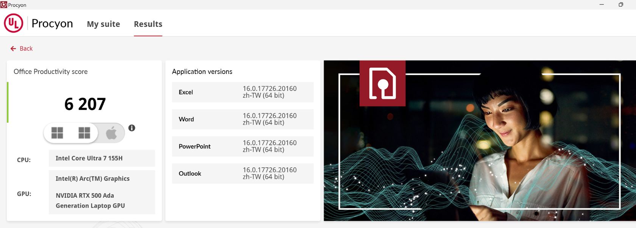Select the Word version row
Viewport: 636px width, 228px height.
coord(243,119)
